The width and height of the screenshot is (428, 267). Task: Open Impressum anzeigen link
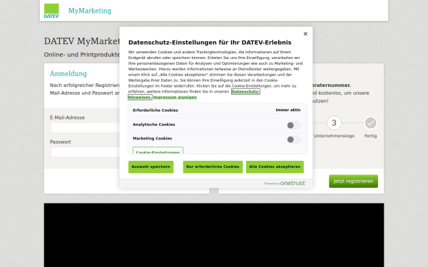click(x=175, y=98)
